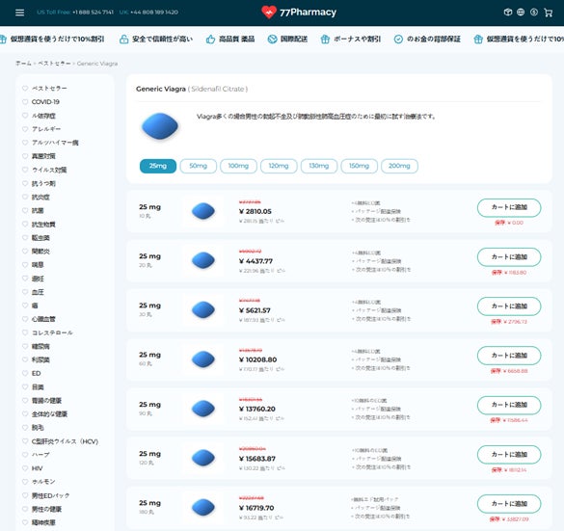Click the heart icon beside 男性EDパック
Image resolution: width=564 pixels, height=531 pixels.
[x=25, y=495]
